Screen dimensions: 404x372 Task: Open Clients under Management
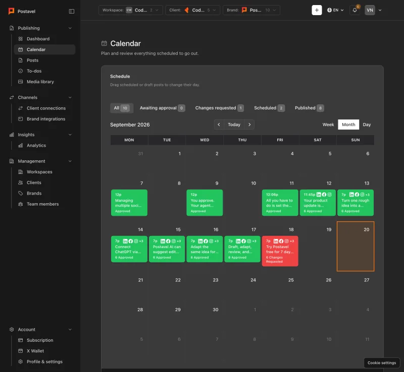(x=44, y=182)
